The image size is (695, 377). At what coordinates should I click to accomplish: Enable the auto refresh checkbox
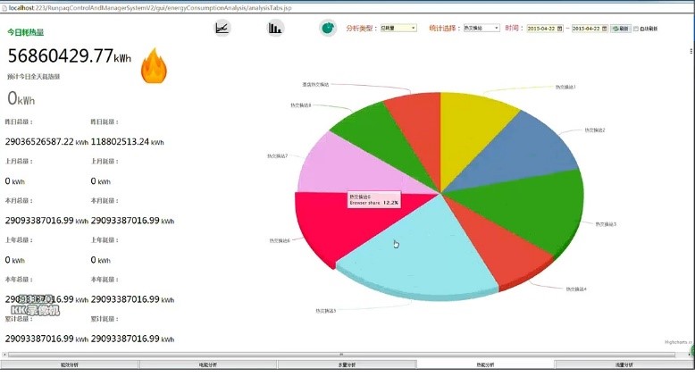click(636, 29)
